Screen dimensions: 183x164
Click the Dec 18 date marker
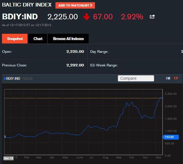[8, 158]
